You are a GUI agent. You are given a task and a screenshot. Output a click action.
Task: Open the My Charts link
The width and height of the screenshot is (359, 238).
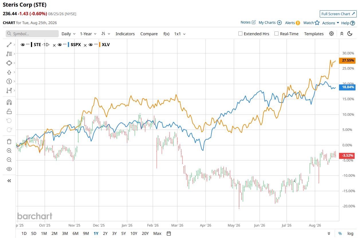(267, 22)
